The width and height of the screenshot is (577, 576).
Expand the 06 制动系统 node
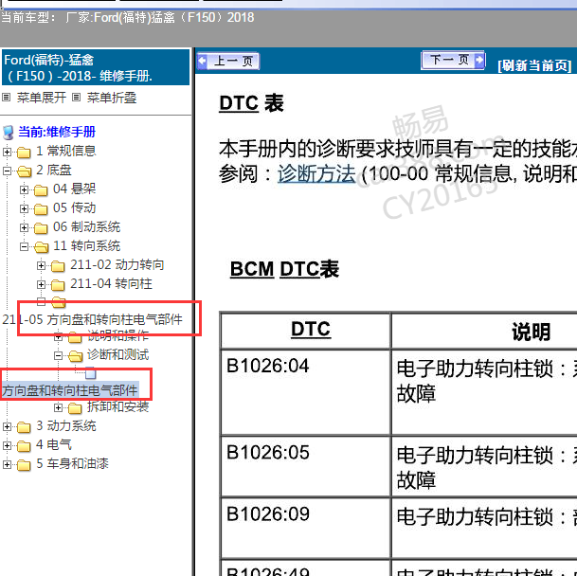[24, 227]
